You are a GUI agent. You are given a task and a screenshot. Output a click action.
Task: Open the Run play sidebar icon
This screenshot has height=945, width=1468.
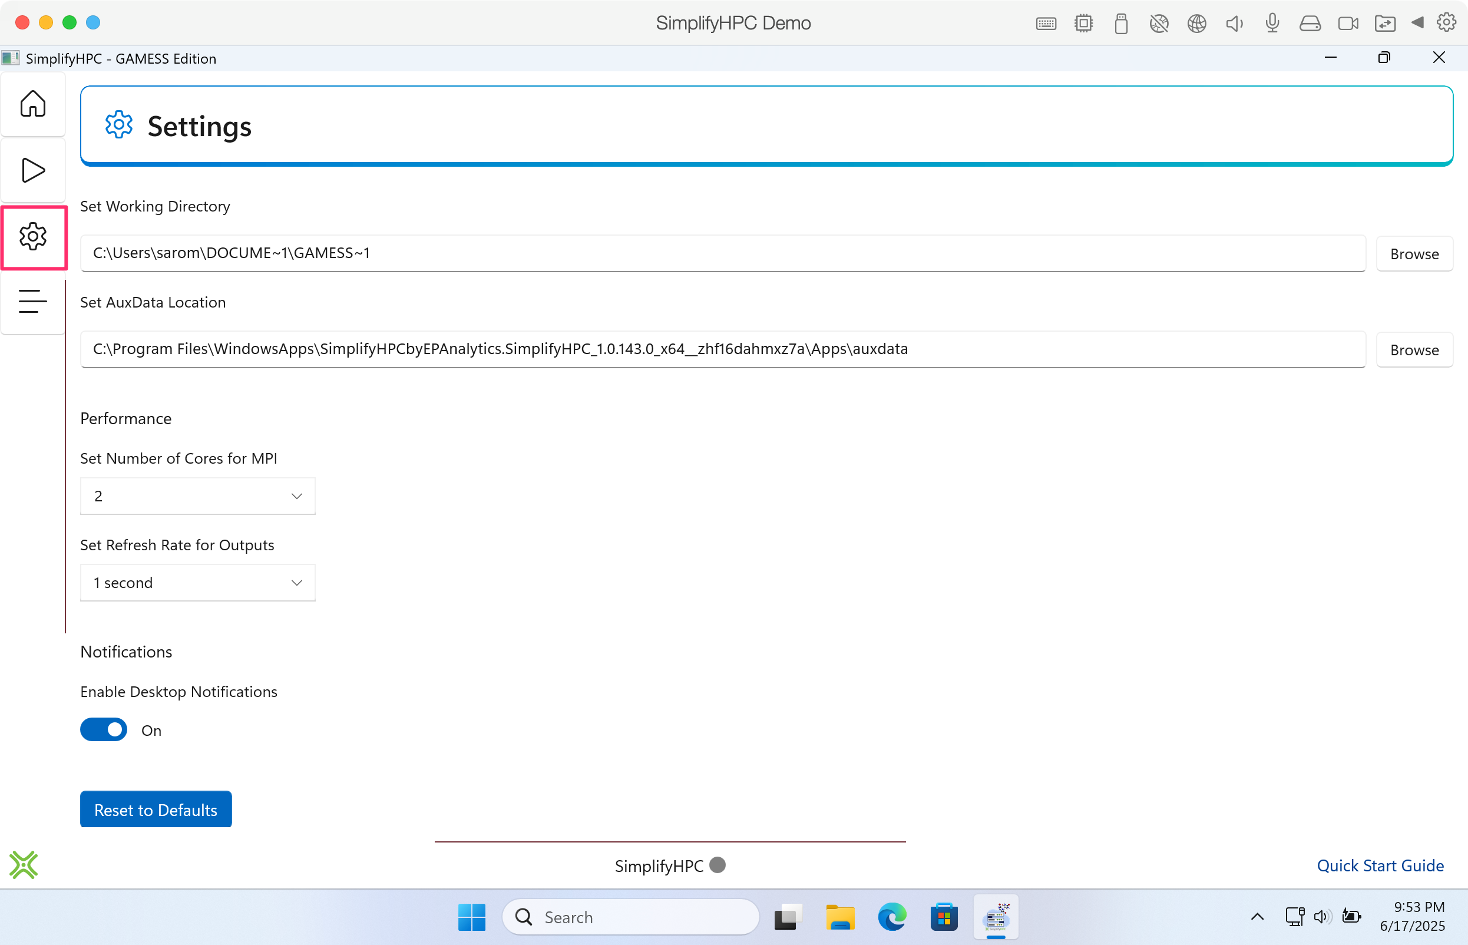pyautogui.click(x=32, y=170)
